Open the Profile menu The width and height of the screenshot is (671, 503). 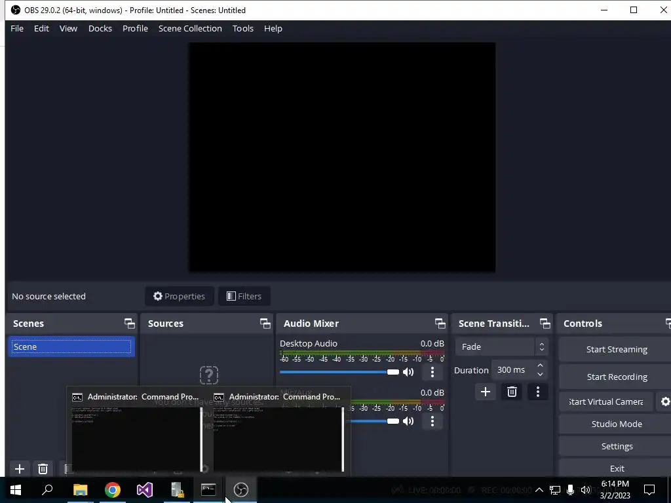coord(135,28)
